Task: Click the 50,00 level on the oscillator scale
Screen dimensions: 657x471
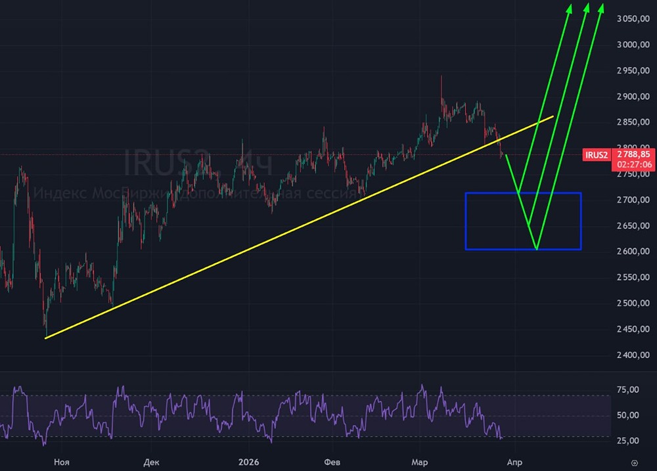Action: tap(627, 415)
